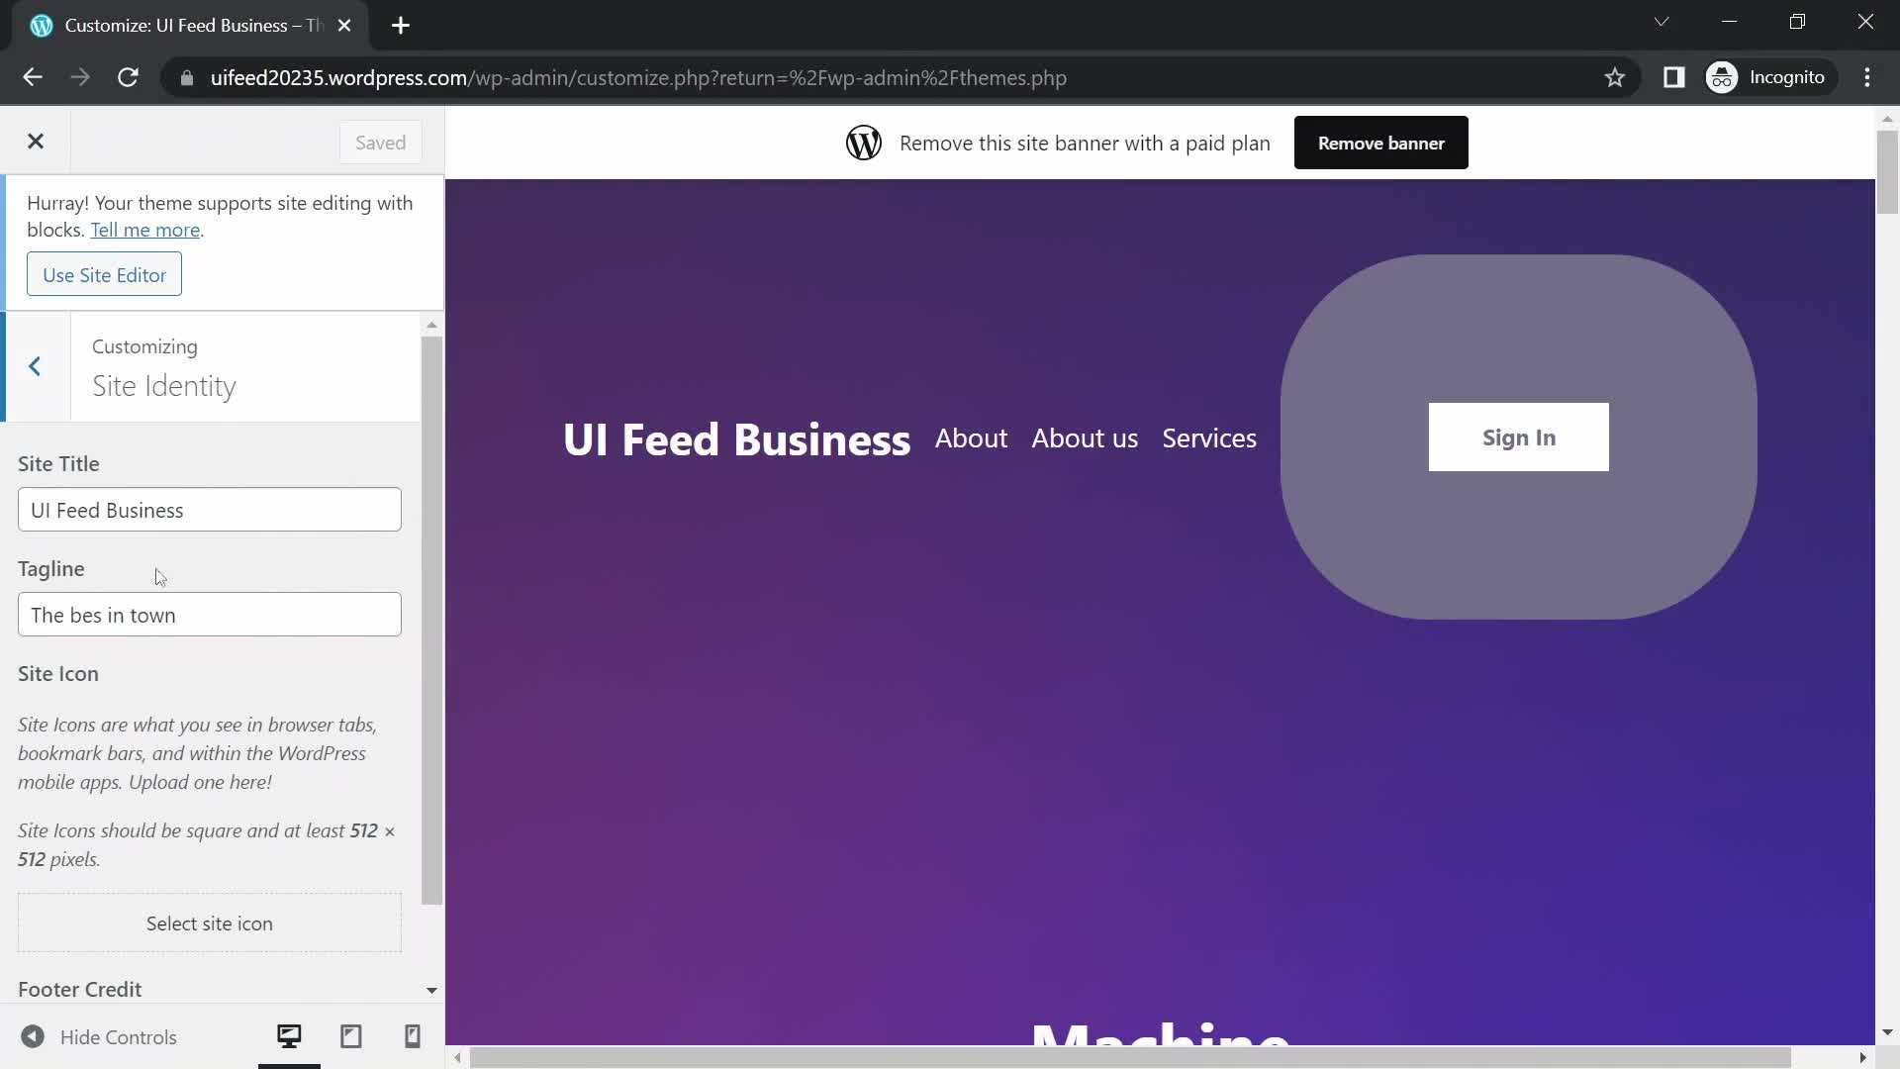Click the desktop view icon

pos(288,1035)
